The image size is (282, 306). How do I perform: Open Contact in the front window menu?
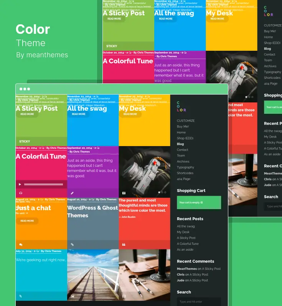183,150
